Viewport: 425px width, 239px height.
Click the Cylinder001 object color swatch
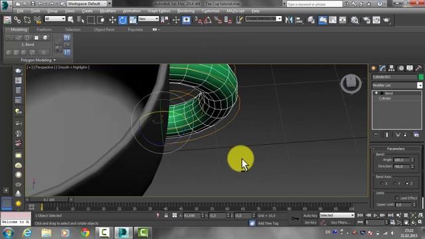421,77
